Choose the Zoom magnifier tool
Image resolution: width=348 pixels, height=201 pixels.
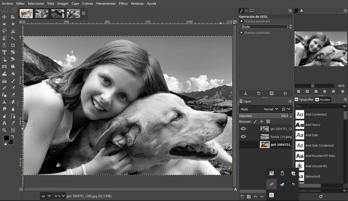pos(4,130)
